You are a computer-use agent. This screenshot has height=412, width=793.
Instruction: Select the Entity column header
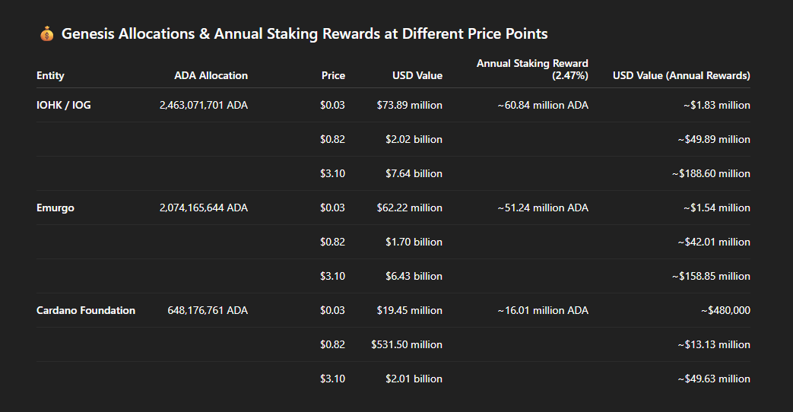tap(50, 75)
